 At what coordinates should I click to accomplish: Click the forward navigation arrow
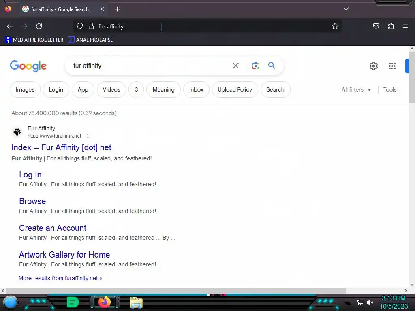coord(24,26)
